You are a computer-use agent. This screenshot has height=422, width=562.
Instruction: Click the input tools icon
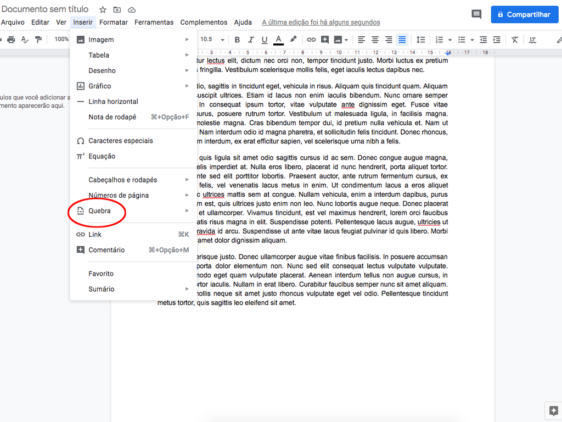pos(532,40)
